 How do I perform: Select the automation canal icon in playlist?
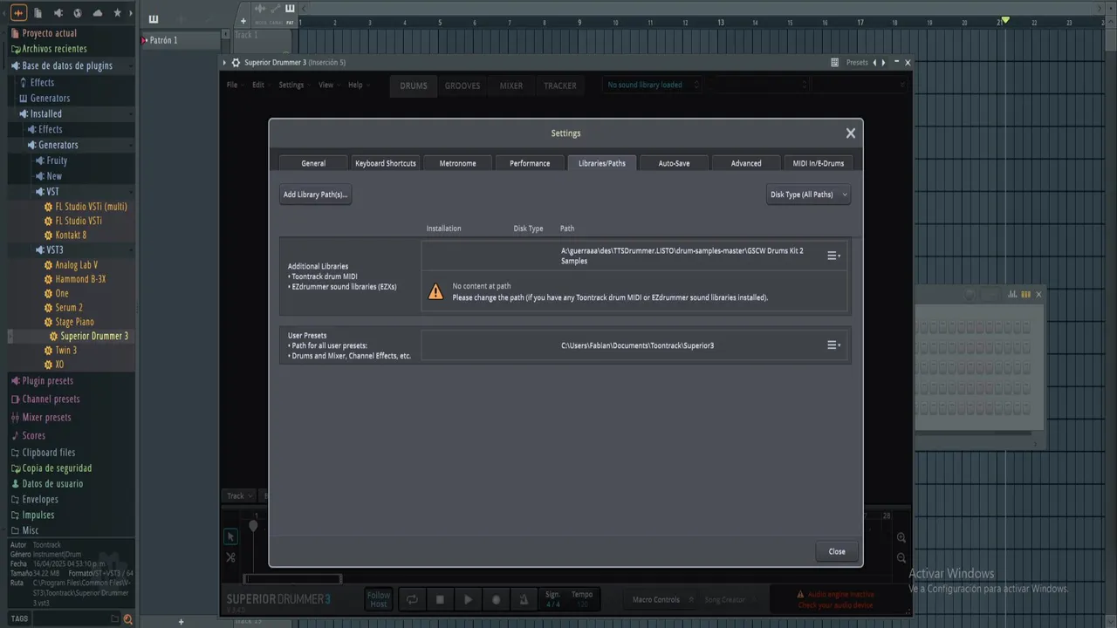(275, 9)
